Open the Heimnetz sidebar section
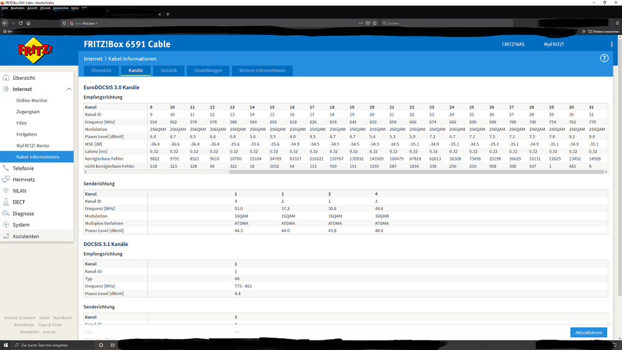Screen dimensions: 622x350 point(37,179)
